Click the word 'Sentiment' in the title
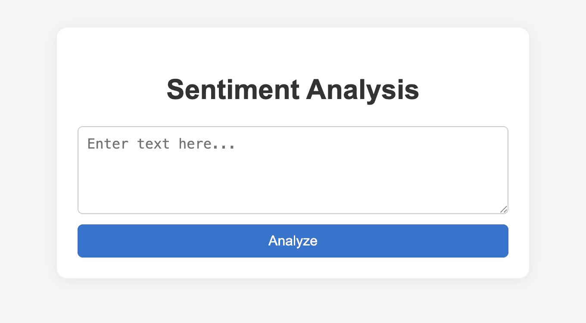The width and height of the screenshot is (586, 323). coord(233,90)
